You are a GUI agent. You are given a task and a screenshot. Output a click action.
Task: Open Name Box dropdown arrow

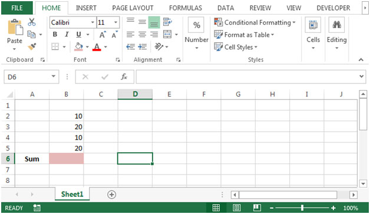54,76
